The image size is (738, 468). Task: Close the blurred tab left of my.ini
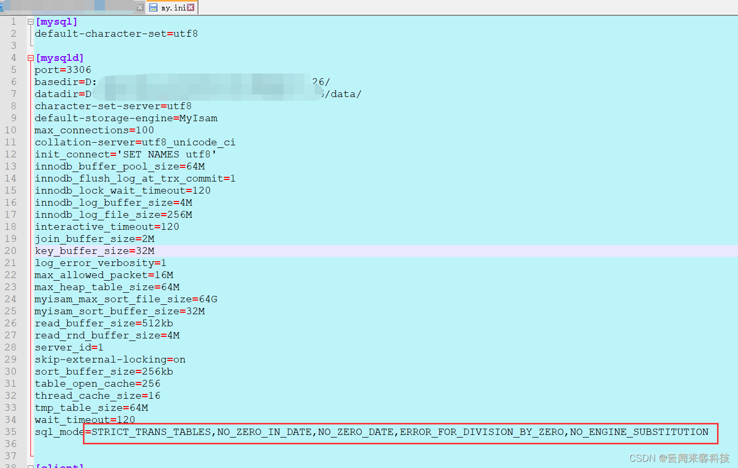[x=140, y=7]
